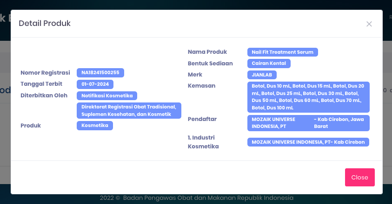Click the JIANLAB brand badge
392x204 pixels.
click(x=262, y=75)
